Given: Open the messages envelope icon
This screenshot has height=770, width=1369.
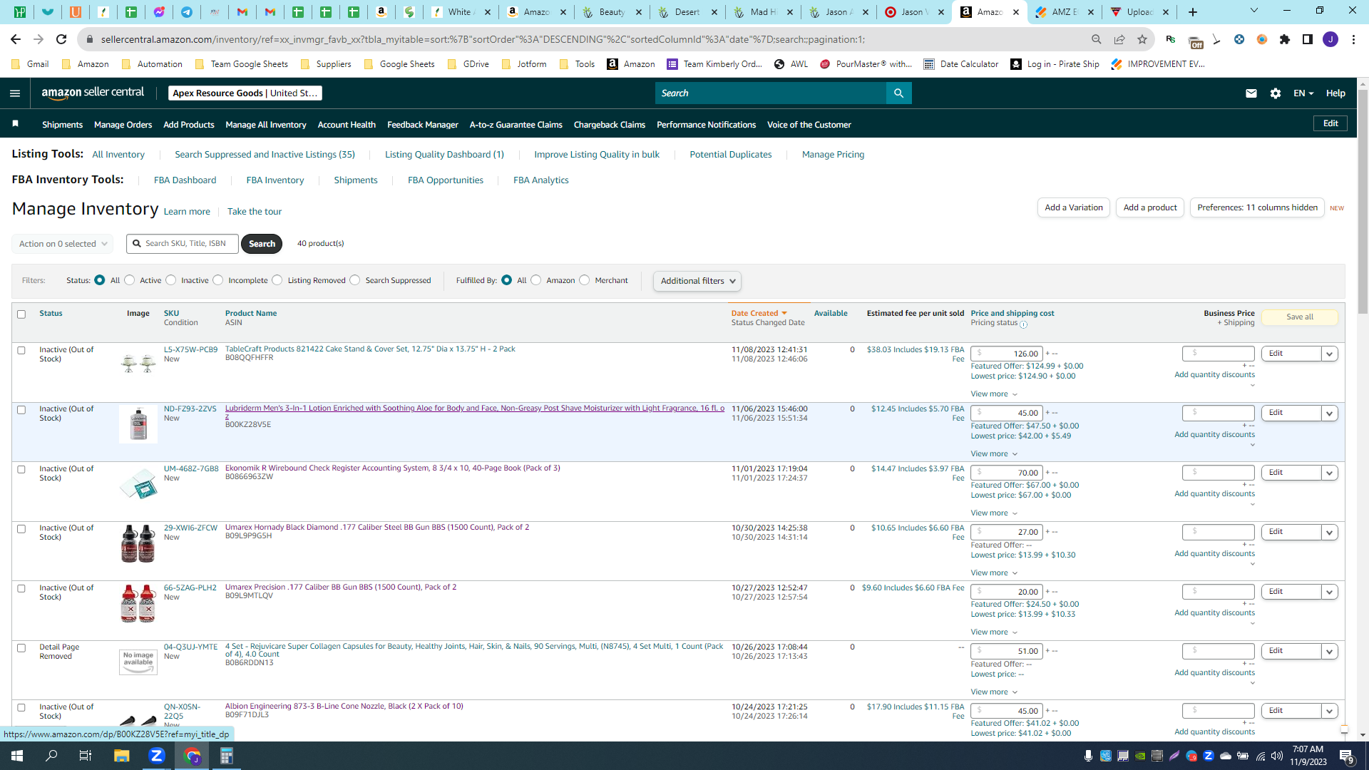Looking at the screenshot, I should (x=1251, y=93).
